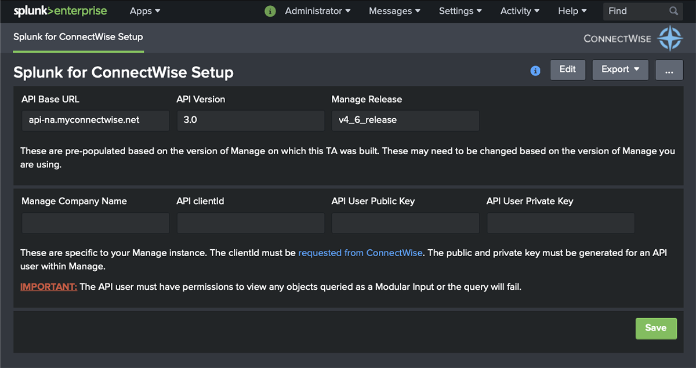This screenshot has width=696, height=368.
Task: Click the ConnectWise compass logo
Action: coord(670,38)
